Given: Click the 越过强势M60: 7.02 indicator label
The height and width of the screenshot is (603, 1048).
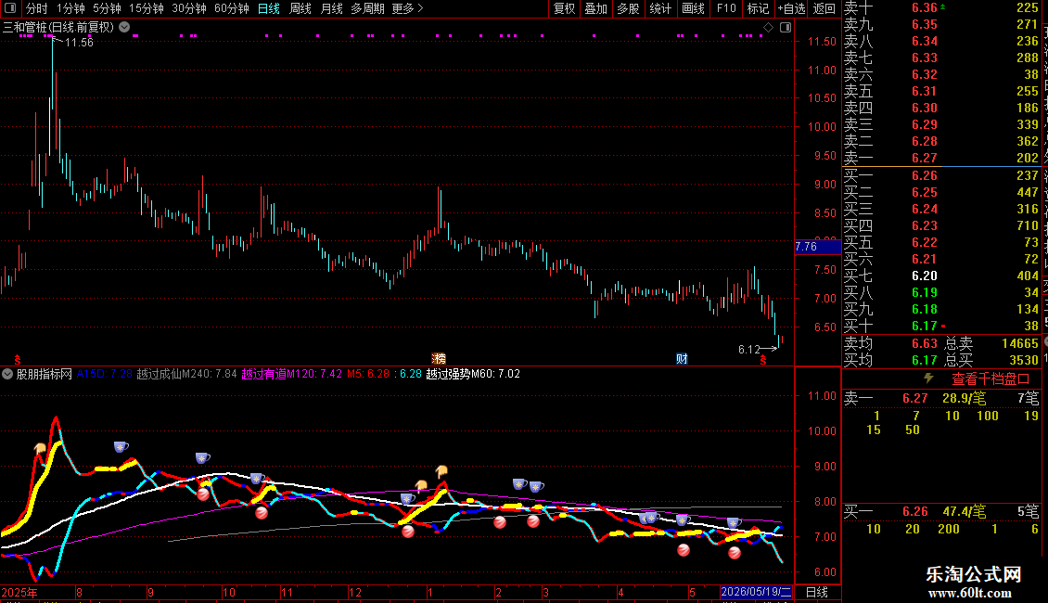Looking at the screenshot, I should pyautogui.click(x=473, y=375).
